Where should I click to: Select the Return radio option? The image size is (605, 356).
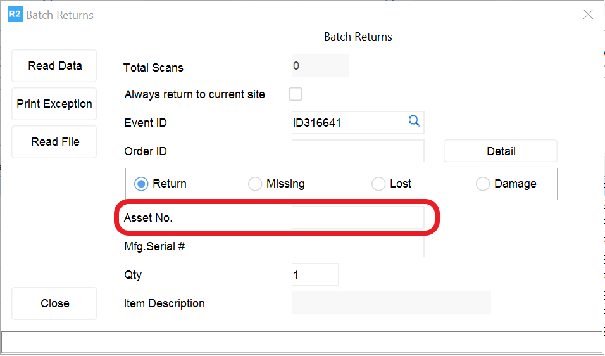[141, 184]
